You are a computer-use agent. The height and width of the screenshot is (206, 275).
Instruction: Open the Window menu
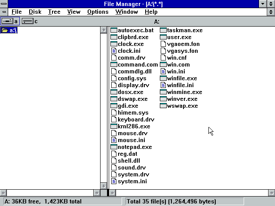pyautogui.click(x=127, y=12)
